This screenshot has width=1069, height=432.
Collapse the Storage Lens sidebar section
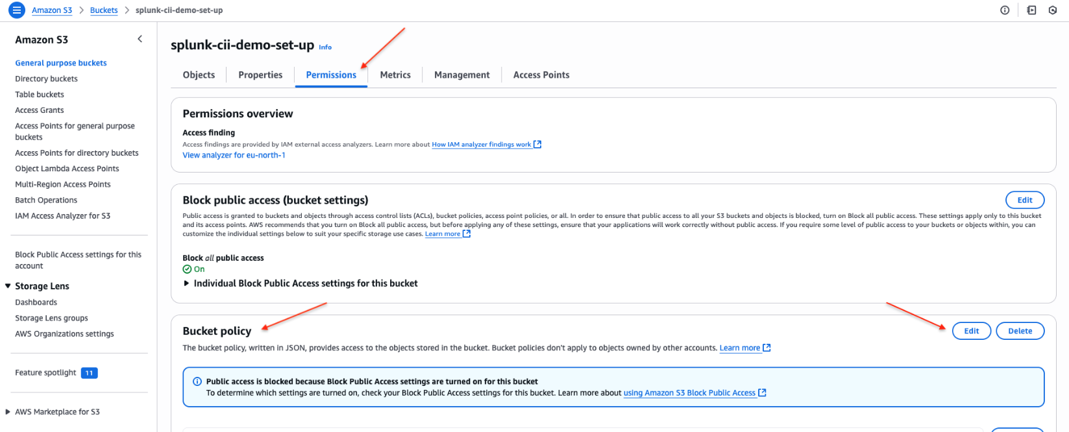pos(8,286)
